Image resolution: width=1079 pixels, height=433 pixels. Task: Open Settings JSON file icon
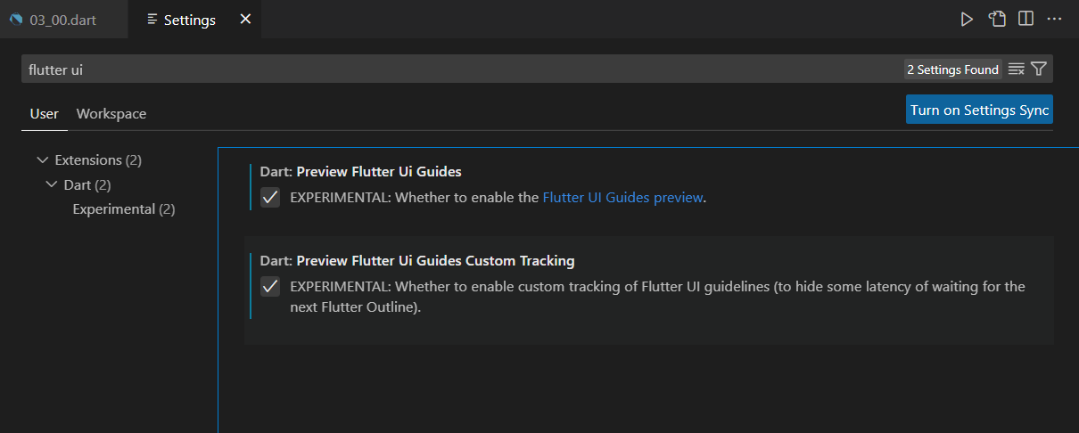click(997, 19)
